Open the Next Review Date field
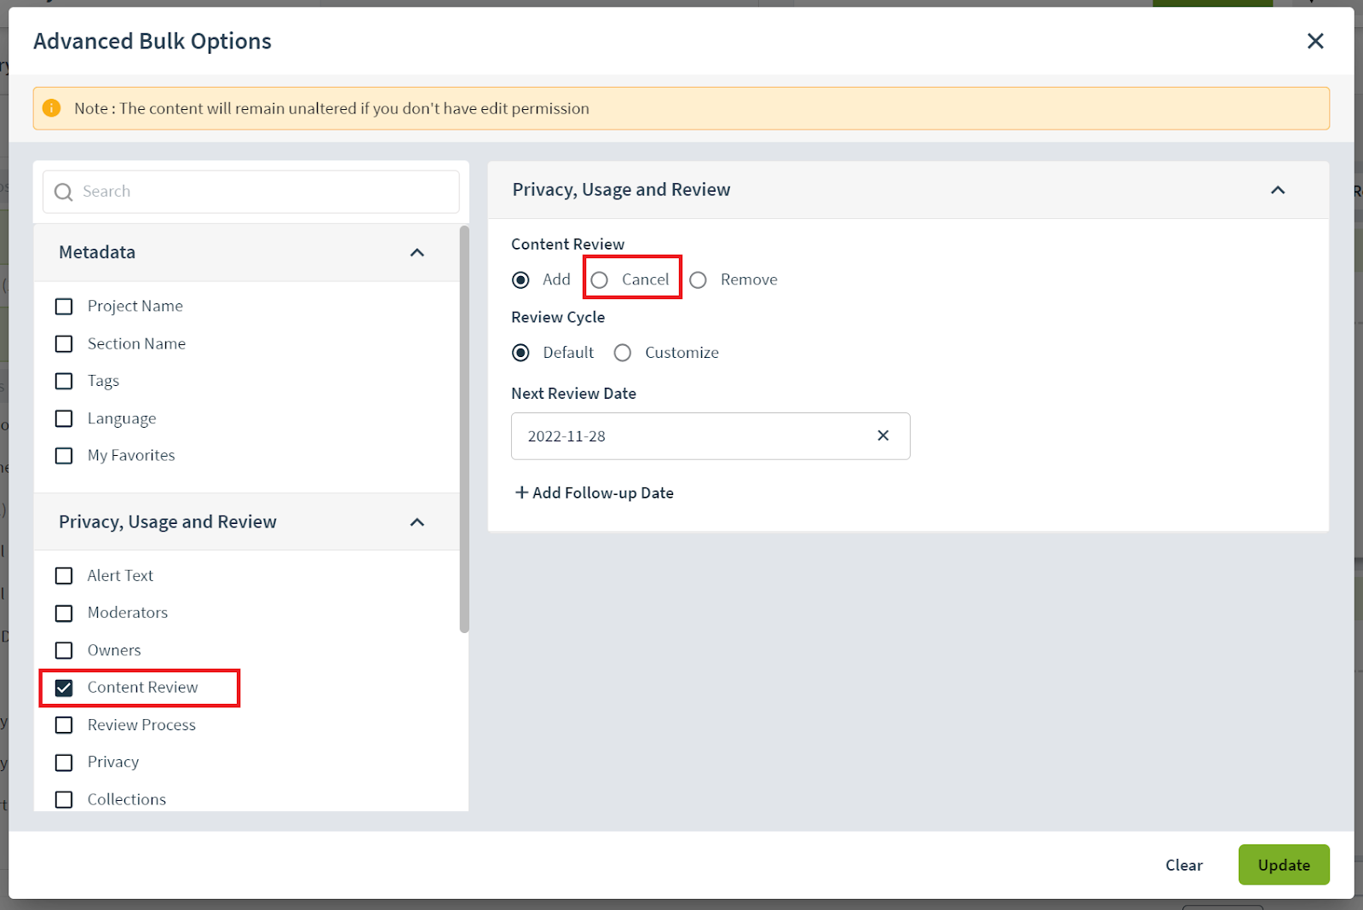 (x=710, y=436)
